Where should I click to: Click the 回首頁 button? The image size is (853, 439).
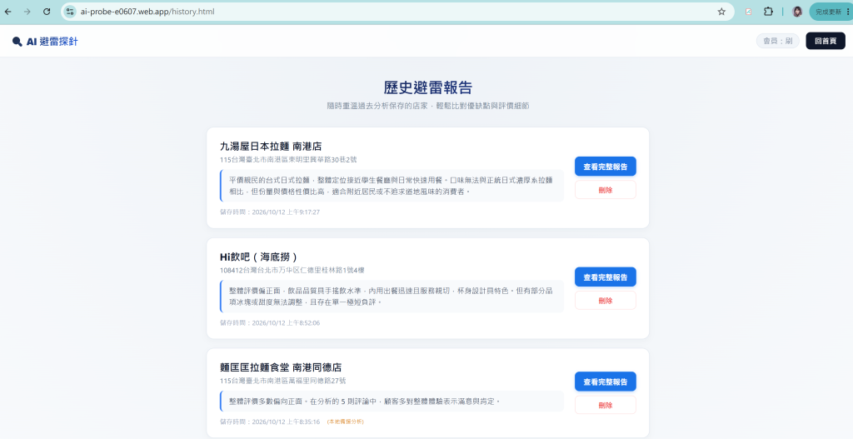tap(826, 41)
